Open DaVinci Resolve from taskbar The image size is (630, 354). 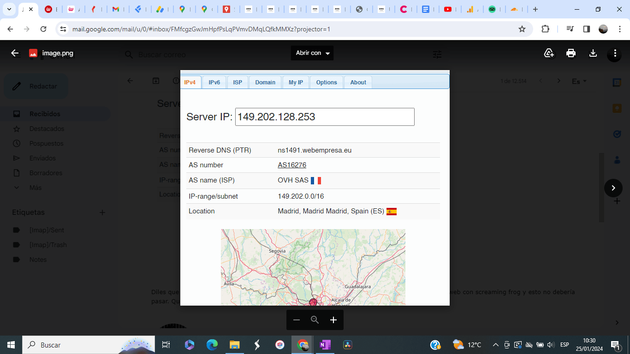tap(348, 345)
